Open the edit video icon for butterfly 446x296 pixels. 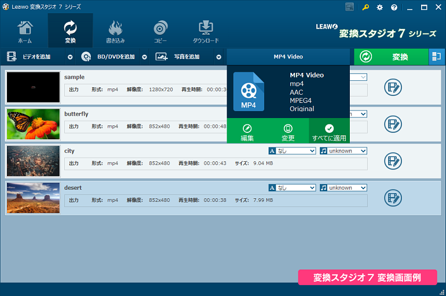pyautogui.click(x=393, y=124)
